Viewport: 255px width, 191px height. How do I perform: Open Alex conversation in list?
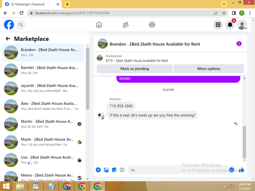pos(43,106)
